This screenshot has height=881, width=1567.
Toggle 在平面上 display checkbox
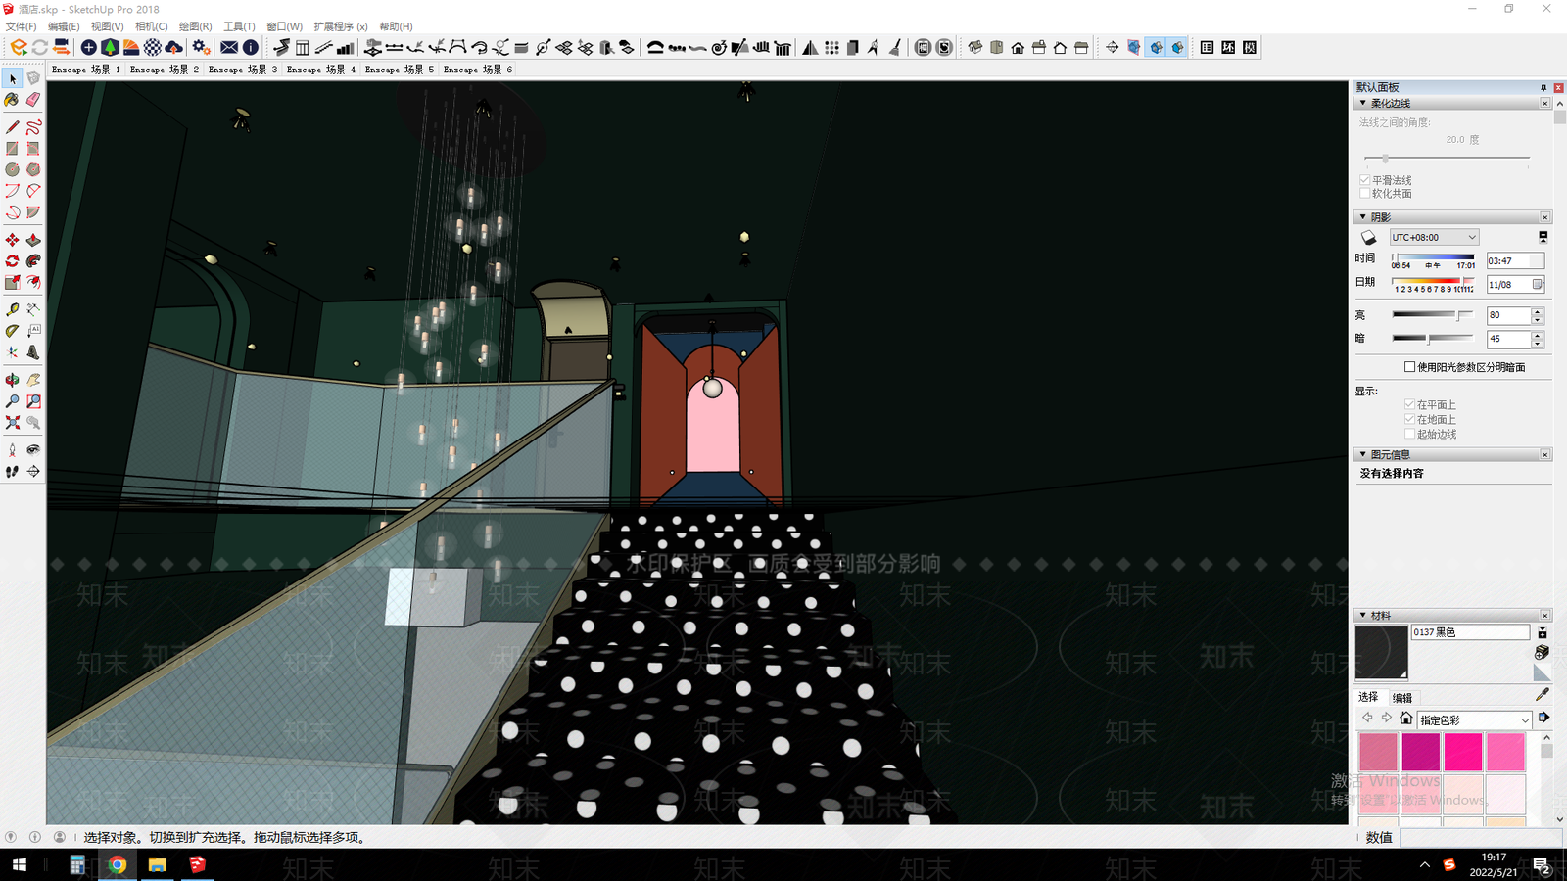tap(1409, 404)
